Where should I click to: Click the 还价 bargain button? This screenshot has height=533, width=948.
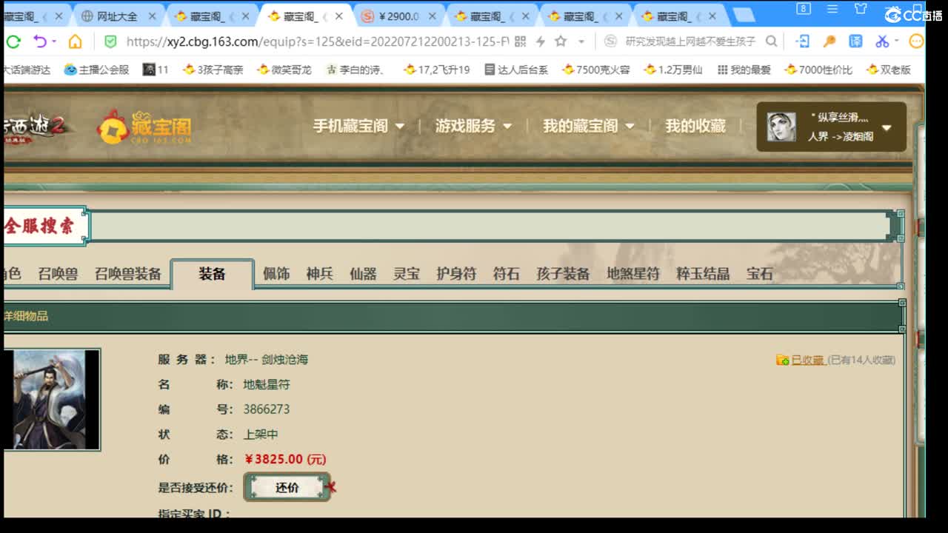287,487
